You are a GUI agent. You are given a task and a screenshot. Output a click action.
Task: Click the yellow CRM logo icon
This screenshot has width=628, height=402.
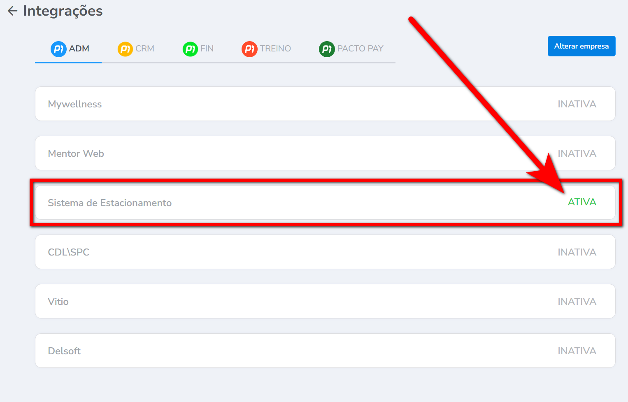(x=125, y=49)
